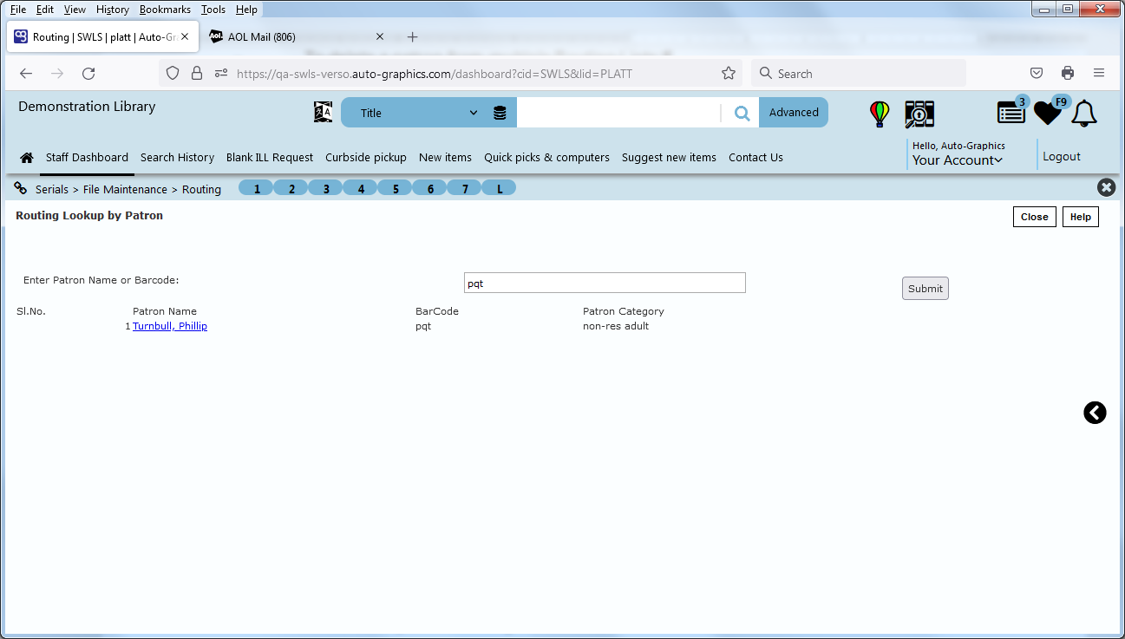Click the Close button on Routing Lookup

point(1034,217)
